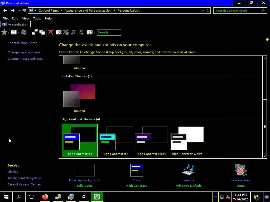Open Firefox from the taskbar
Screen dimensions: 270x202
(45, 197)
